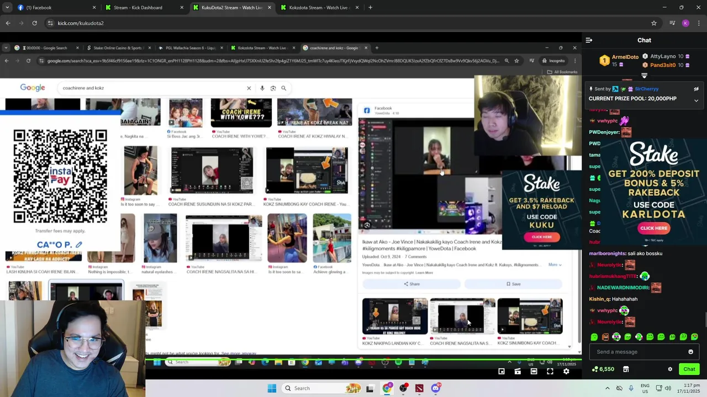
Task: Go back in the browser
Action: tap(8, 23)
